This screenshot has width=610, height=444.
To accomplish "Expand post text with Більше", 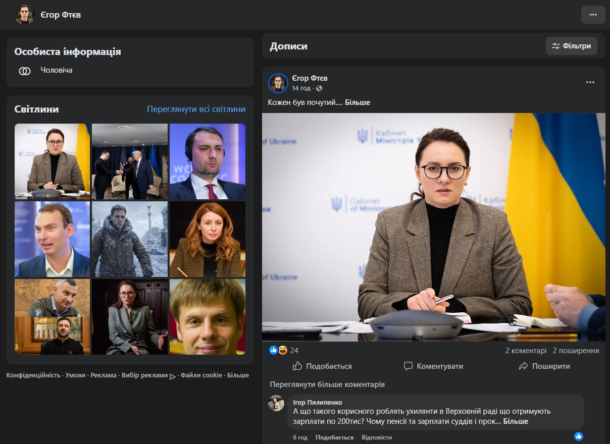I will (x=357, y=102).
